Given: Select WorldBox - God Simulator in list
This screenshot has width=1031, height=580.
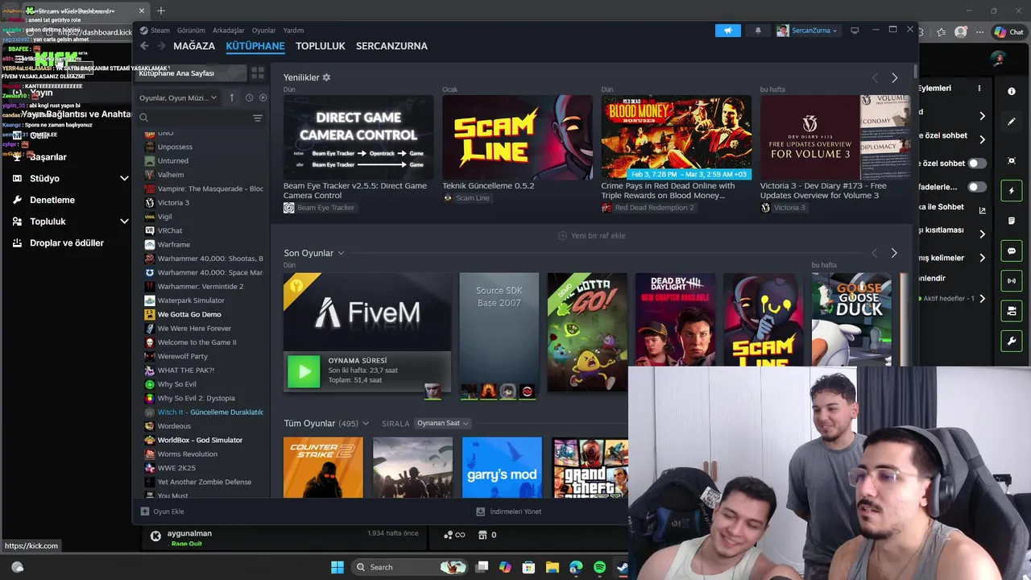Looking at the screenshot, I should click(200, 440).
